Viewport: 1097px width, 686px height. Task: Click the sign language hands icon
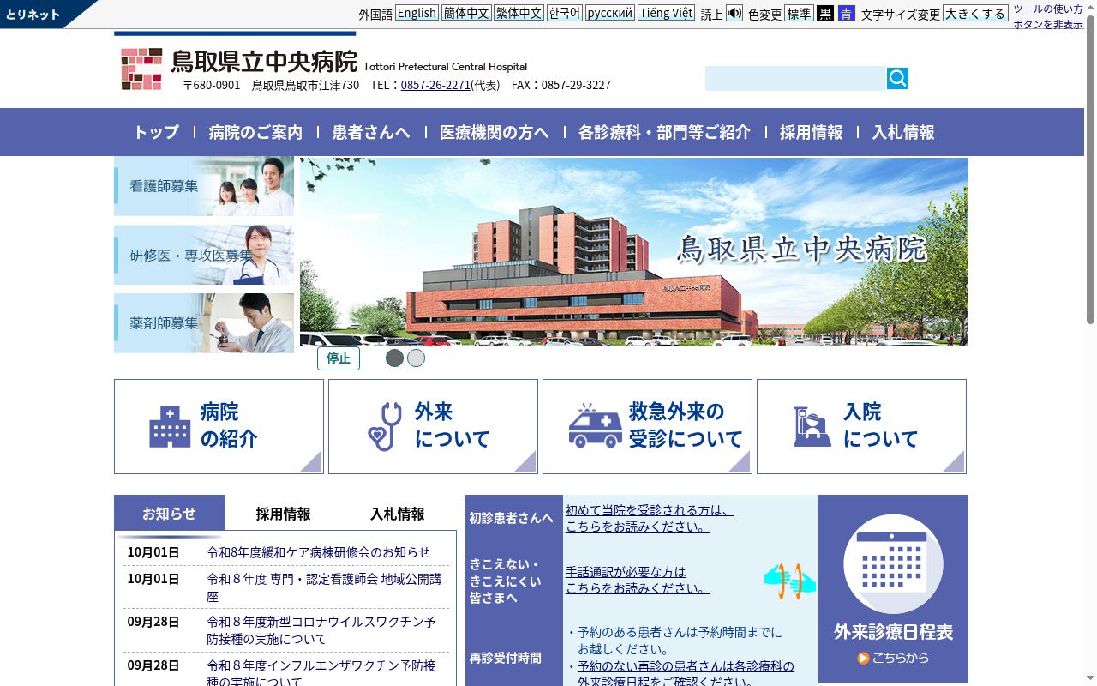tap(789, 581)
